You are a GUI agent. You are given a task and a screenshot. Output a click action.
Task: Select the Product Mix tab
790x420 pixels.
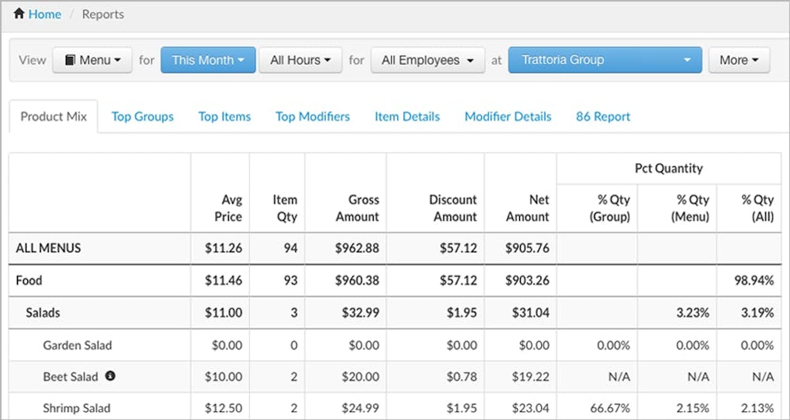tap(53, 116)
